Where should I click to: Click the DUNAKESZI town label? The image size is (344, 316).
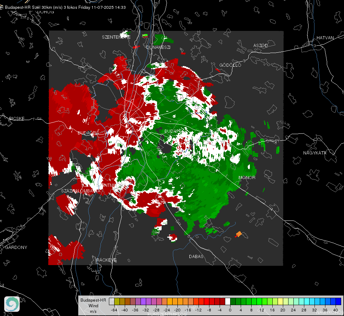pos(158,47)
